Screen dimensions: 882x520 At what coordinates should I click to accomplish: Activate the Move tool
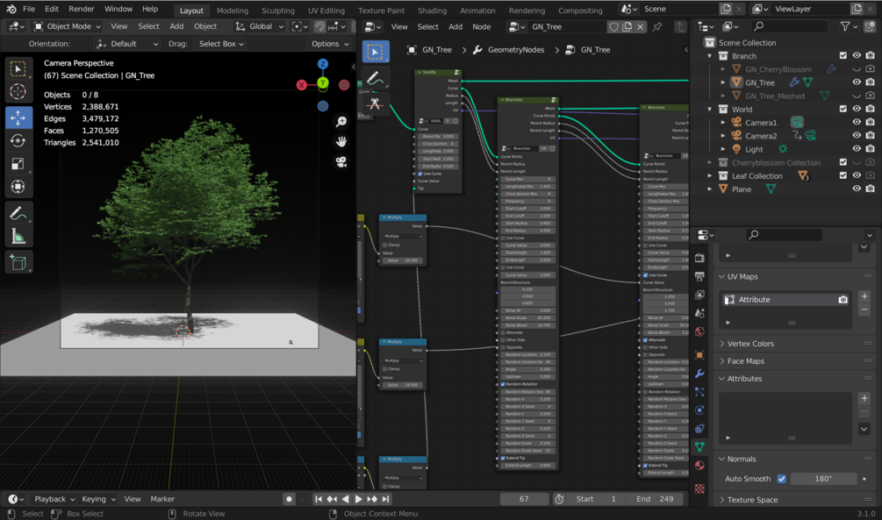click(x=18, y=118)
